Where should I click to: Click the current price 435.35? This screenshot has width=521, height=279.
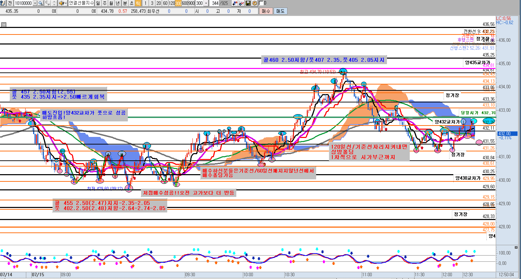[x=12, y=11]
